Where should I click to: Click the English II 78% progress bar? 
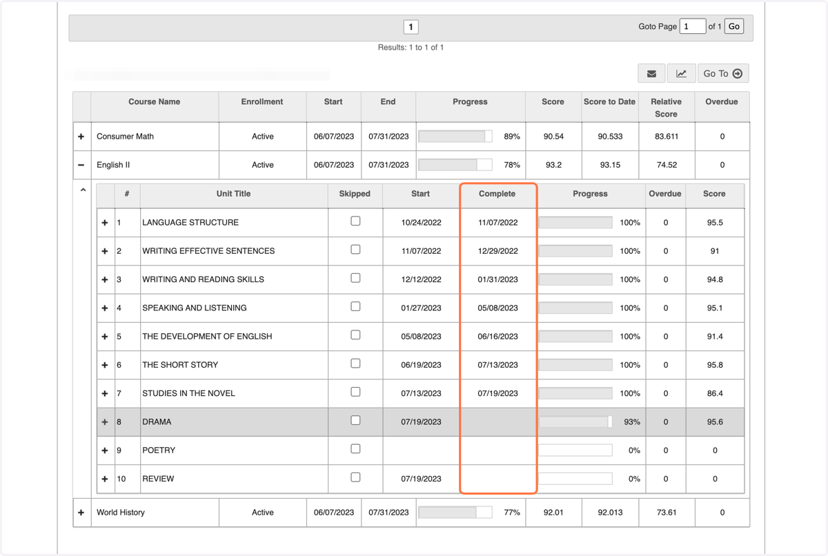coord(455,165)
